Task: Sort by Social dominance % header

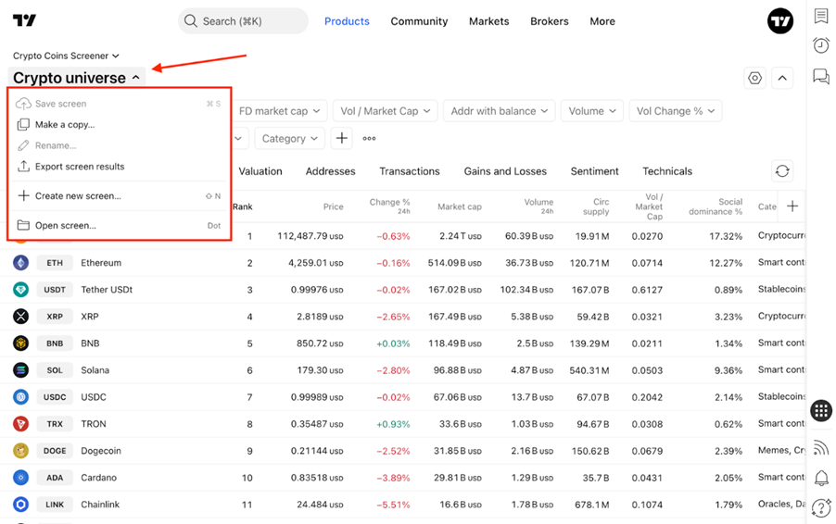Action: click(715, 206)
